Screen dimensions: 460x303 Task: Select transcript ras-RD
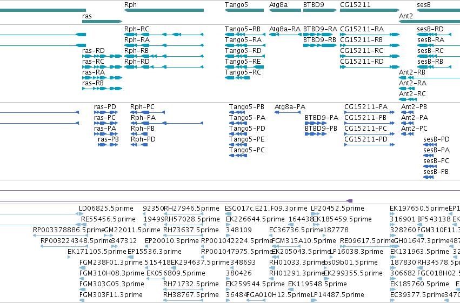(102, 56)
